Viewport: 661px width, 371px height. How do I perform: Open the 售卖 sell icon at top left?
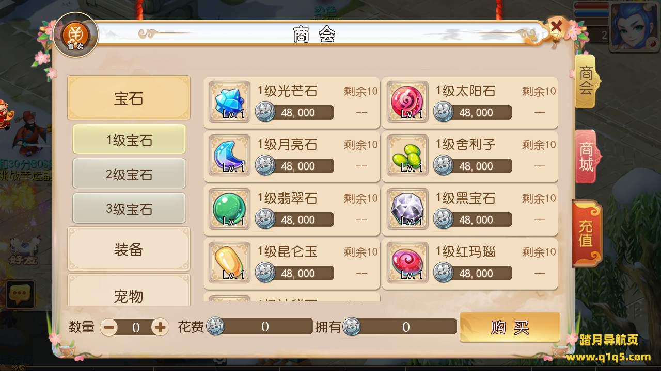click(x=75, y=35)
